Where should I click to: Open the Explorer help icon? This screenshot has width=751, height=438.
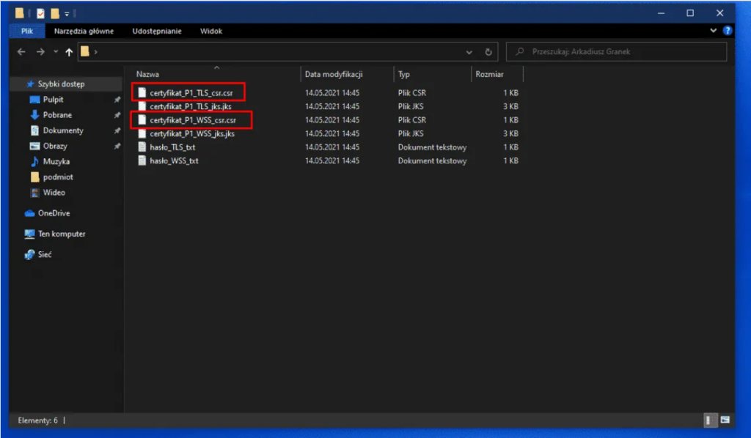[x=728, y=31]
